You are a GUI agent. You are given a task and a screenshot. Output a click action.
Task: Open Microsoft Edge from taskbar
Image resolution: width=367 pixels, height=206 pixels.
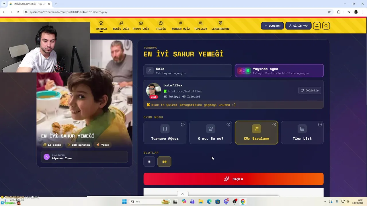click(209, 201)
